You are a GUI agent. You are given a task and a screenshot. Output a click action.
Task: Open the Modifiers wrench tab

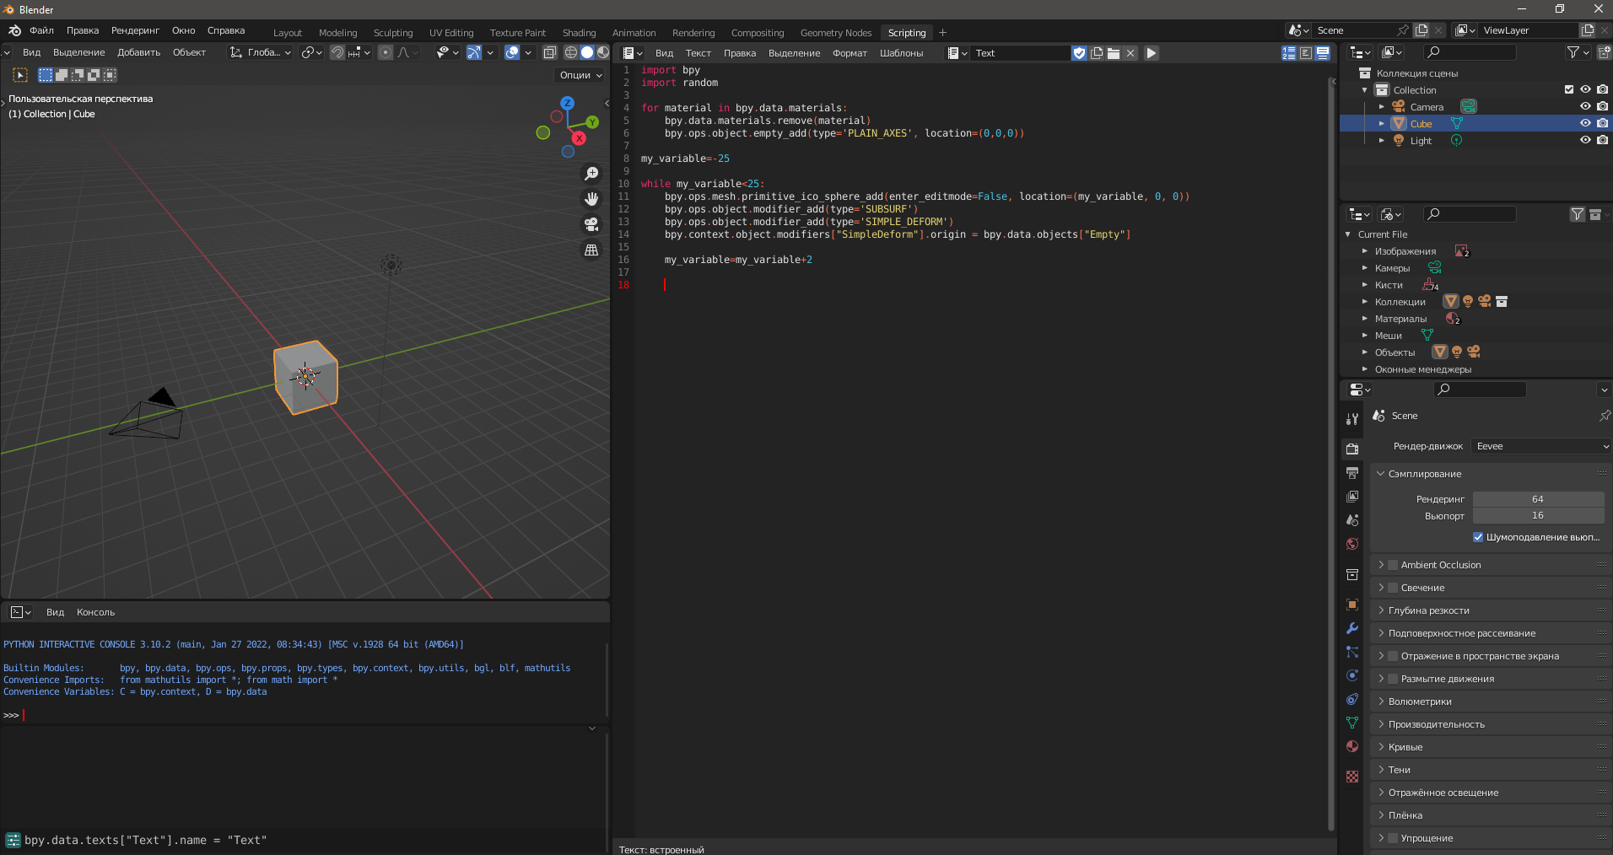(1352, 628)
